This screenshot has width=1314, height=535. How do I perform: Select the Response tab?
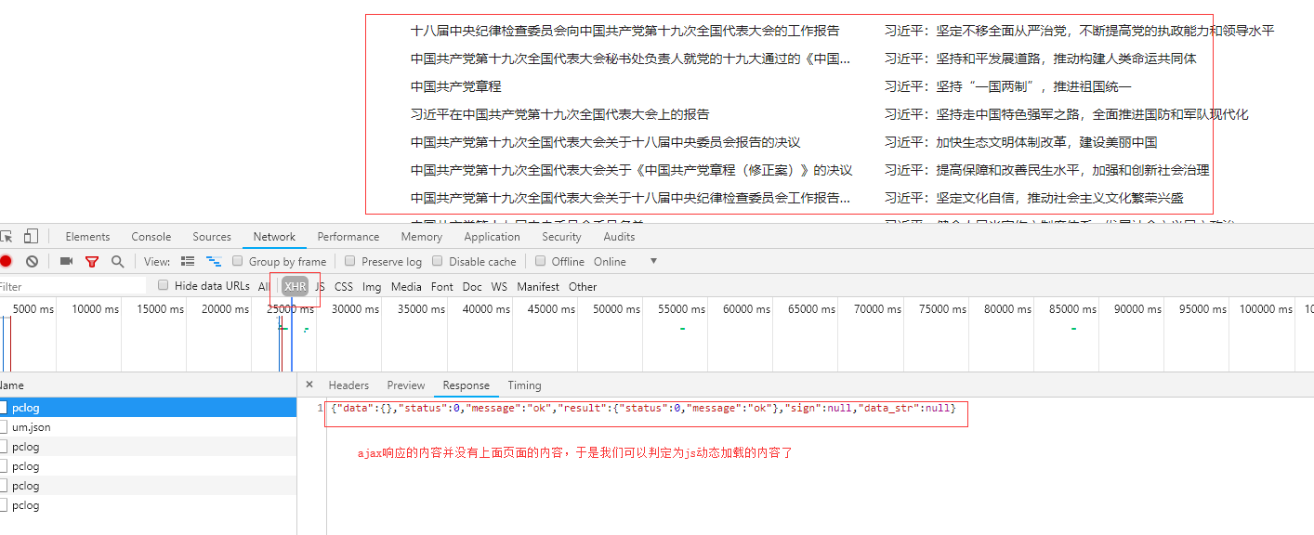pos(466,385)
